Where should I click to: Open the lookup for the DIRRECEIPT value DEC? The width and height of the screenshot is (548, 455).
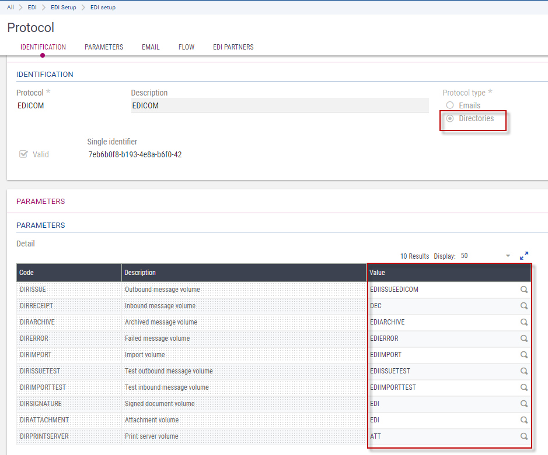click(524, 306)
